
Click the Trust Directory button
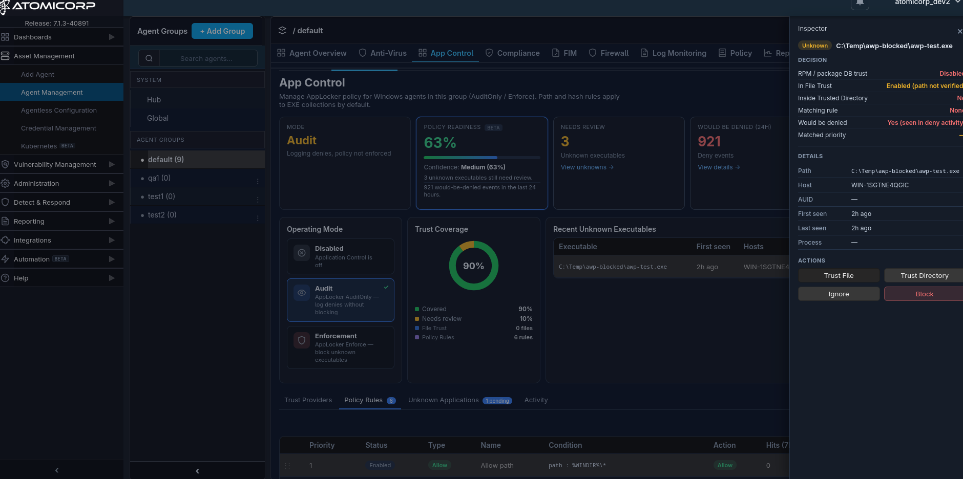[925, 275]
